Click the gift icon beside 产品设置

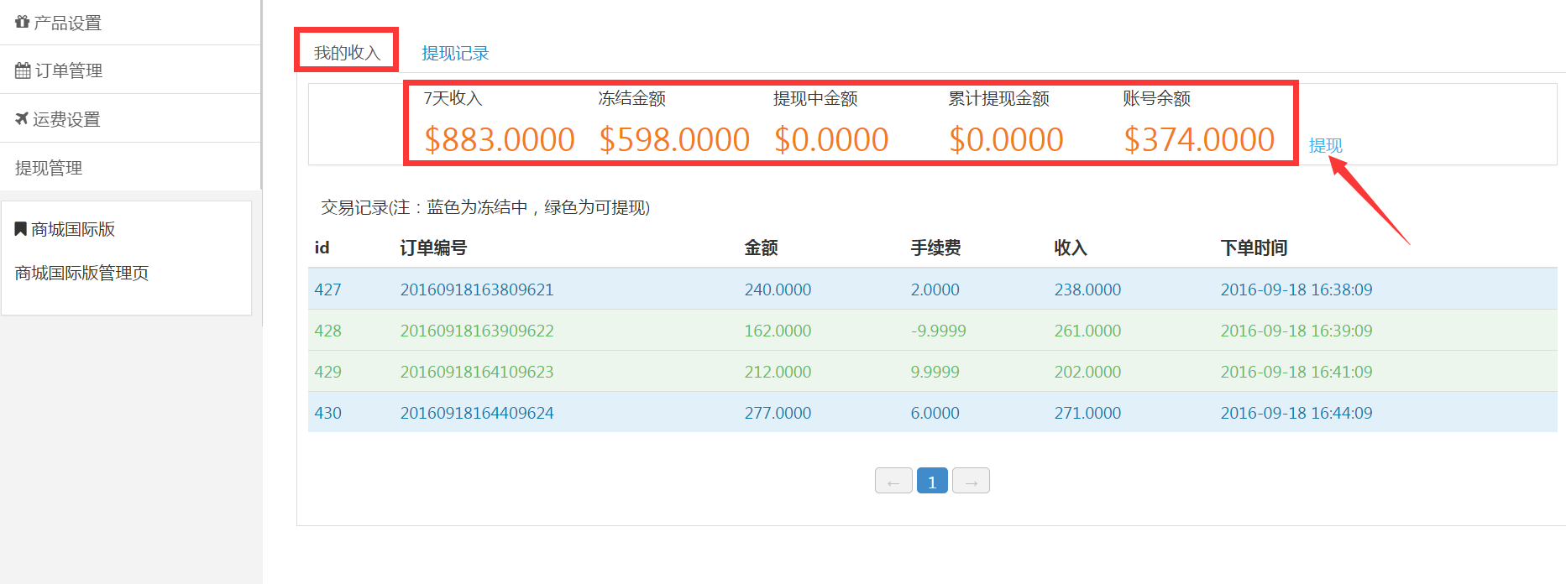[23, 22]
